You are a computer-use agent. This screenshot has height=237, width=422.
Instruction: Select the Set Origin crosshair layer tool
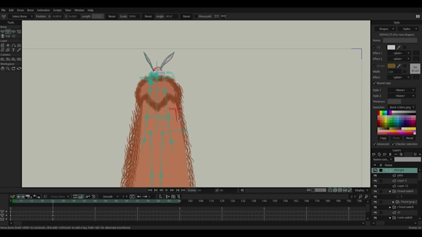pyautogui.click(x=8, y=45)
